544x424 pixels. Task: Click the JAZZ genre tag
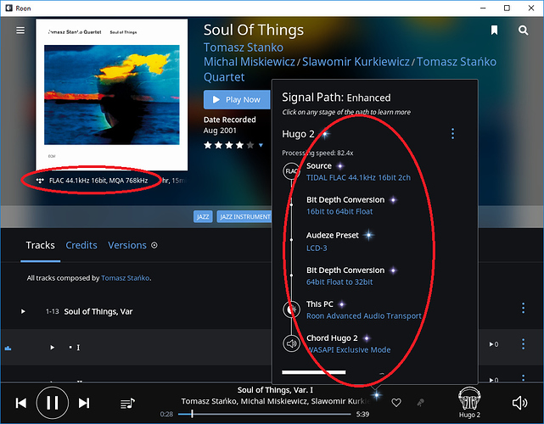(x=203, y=217)
